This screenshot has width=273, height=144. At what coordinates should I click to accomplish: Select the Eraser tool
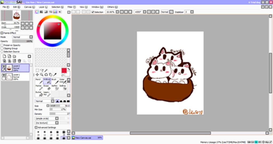click(47, 87)
